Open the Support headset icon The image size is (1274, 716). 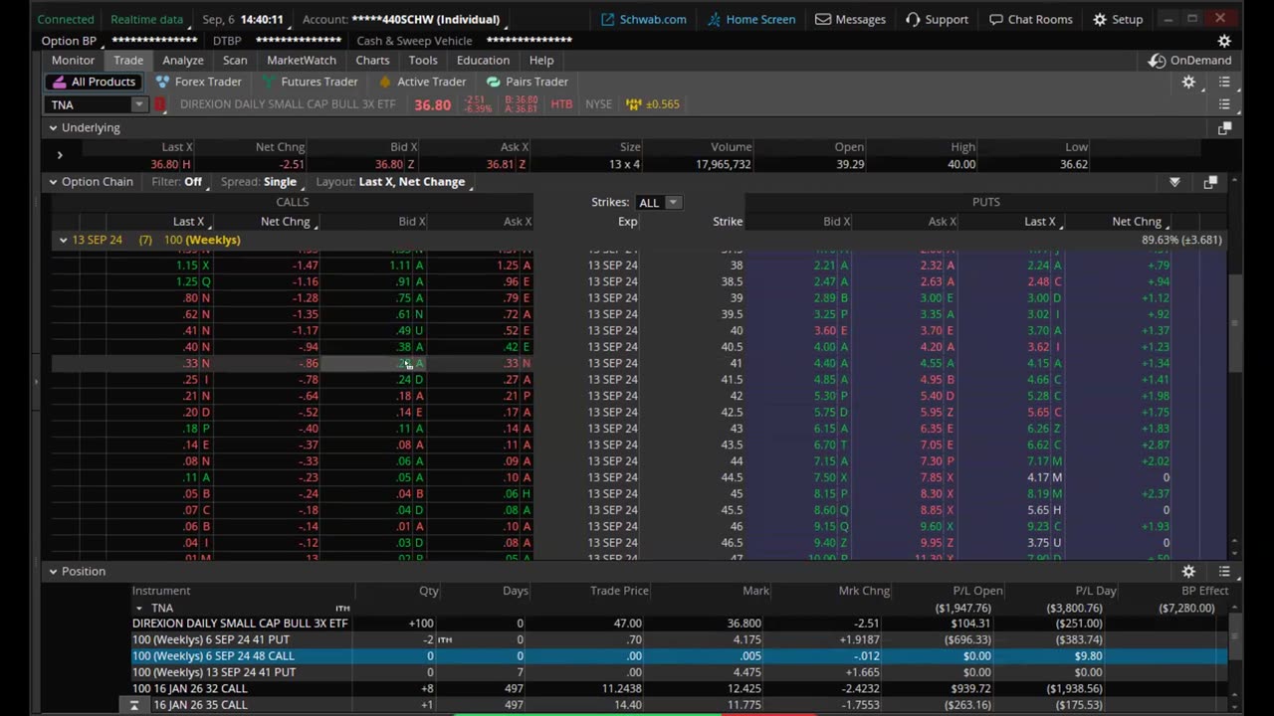pyautogui.click(x=913, y=19)
